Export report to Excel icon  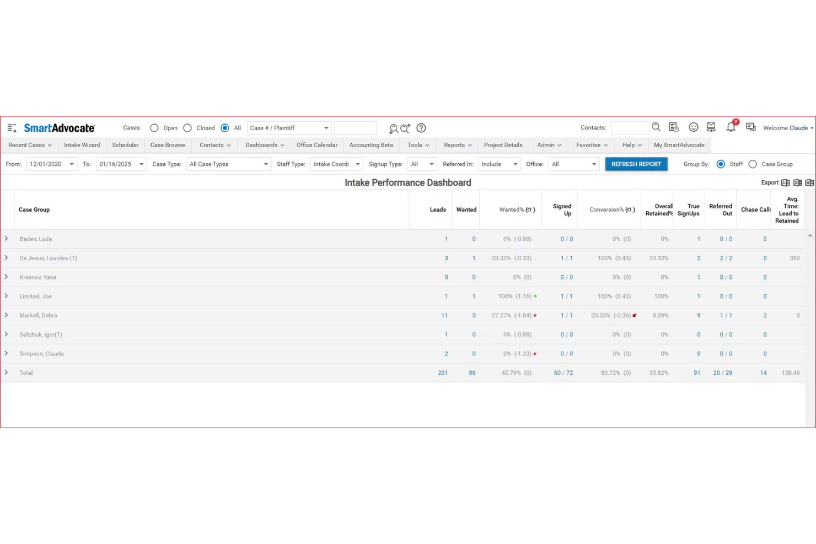click(x=798, y=182)
